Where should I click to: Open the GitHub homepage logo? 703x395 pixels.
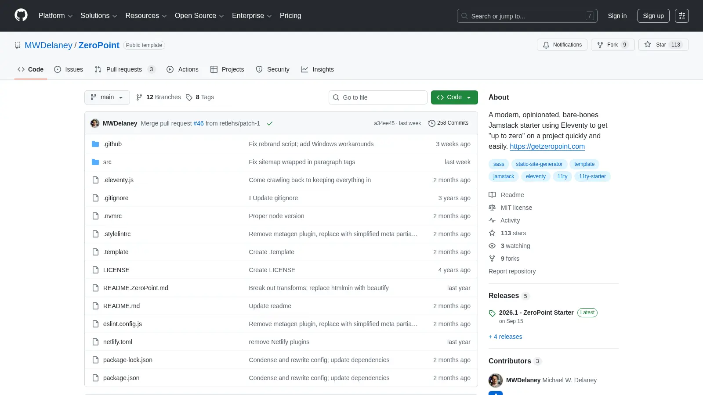21,15
